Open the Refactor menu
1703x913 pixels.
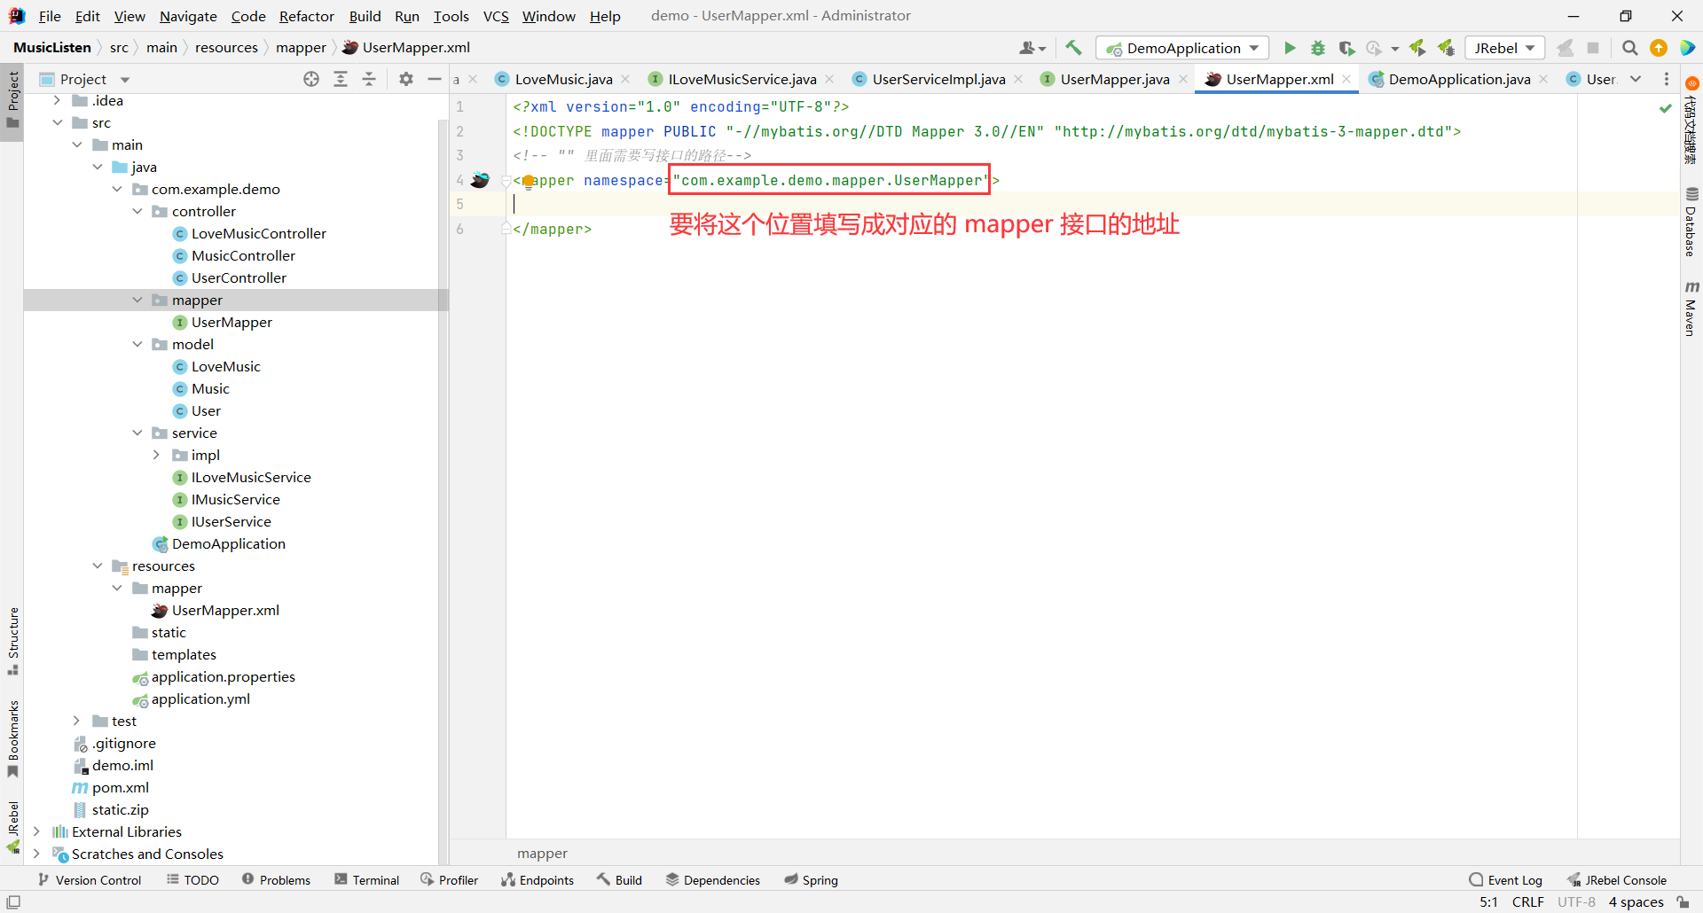coord(307,16)
